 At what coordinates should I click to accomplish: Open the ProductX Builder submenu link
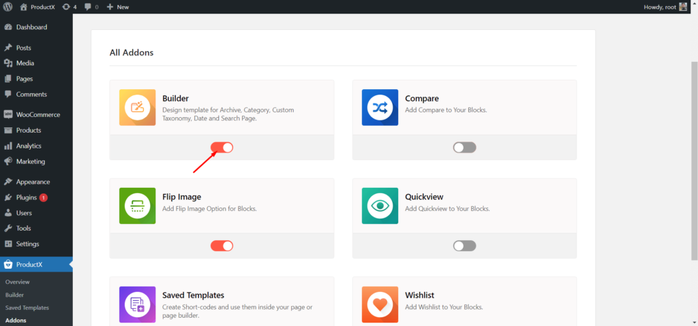click(x=15, y=295)
